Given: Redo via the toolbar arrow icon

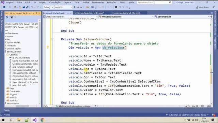Looking at the screenshot, I should point(38,7).
